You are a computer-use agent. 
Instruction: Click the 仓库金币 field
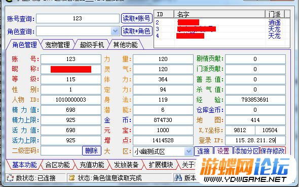(x=255, y=110)
